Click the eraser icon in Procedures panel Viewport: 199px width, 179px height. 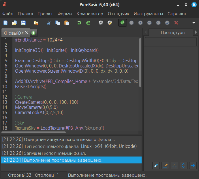point(156,165)
